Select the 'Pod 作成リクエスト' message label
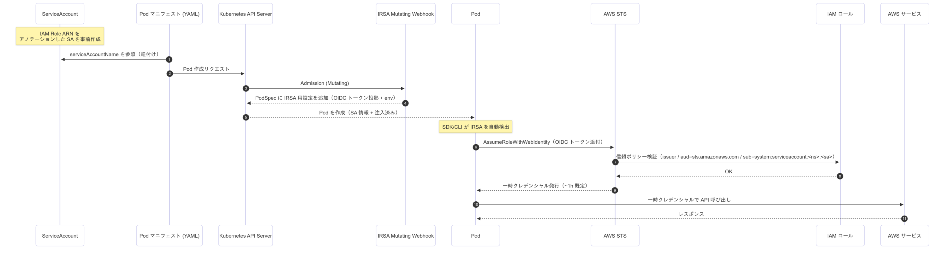The height and width of the screenshot is (260, 947). (x=206, y=69)
